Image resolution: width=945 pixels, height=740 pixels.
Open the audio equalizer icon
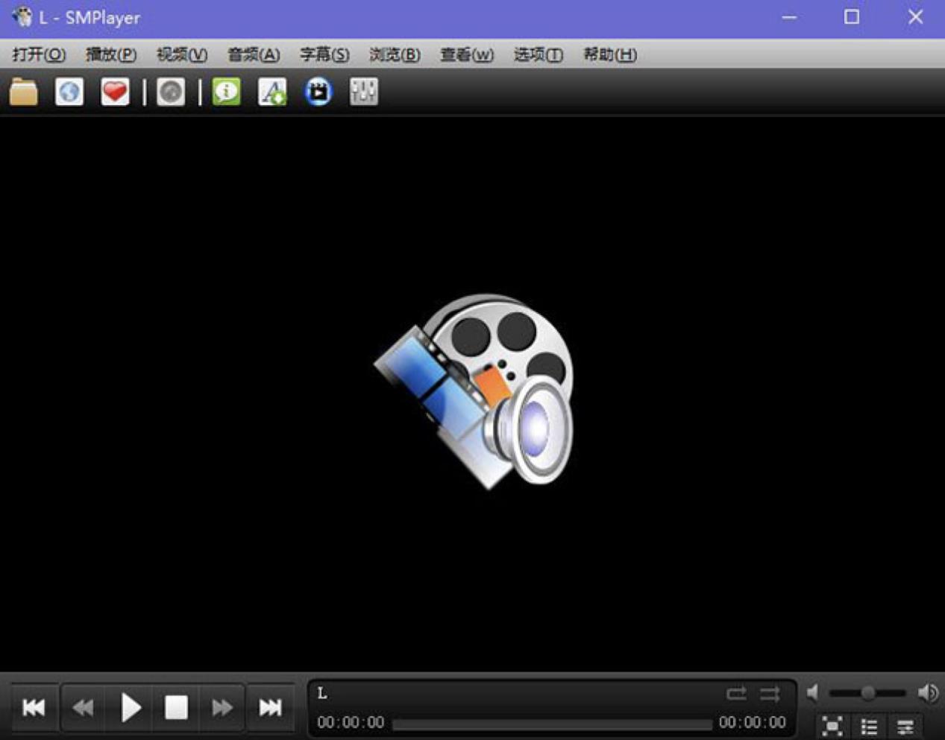click(362, 92)
